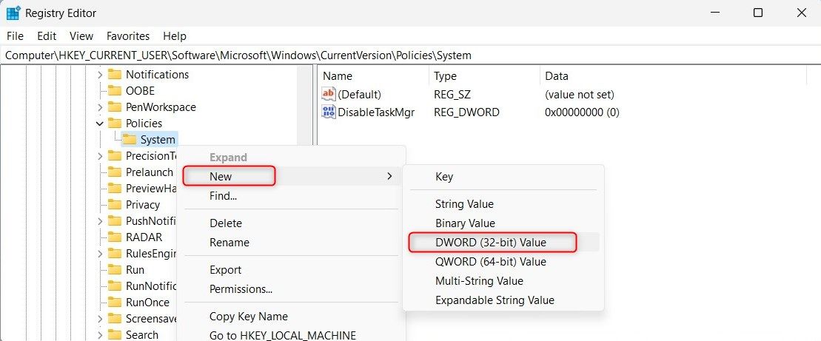Select the DisableTaskMgr DWORD value icon

[x=329, y=112]
